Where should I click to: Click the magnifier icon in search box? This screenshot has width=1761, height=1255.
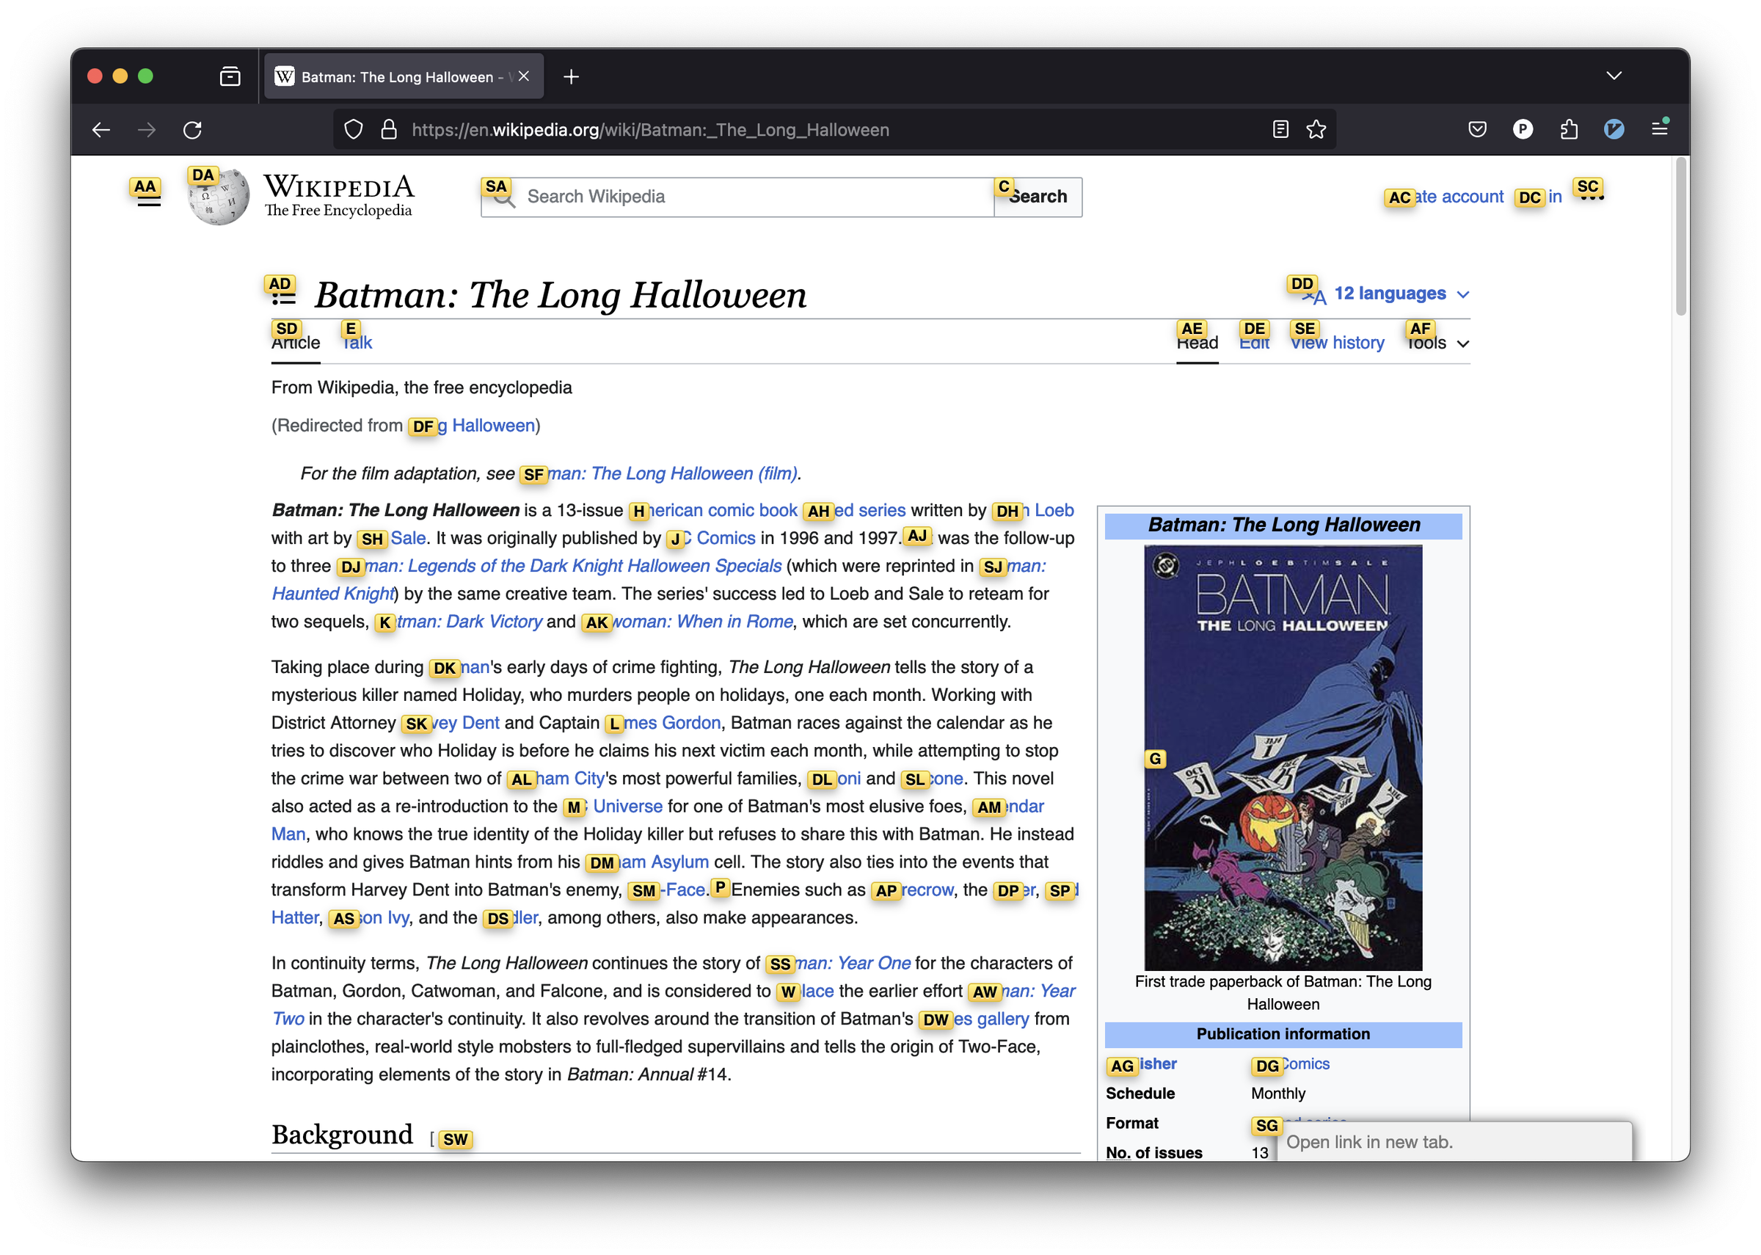pos(503,198)
